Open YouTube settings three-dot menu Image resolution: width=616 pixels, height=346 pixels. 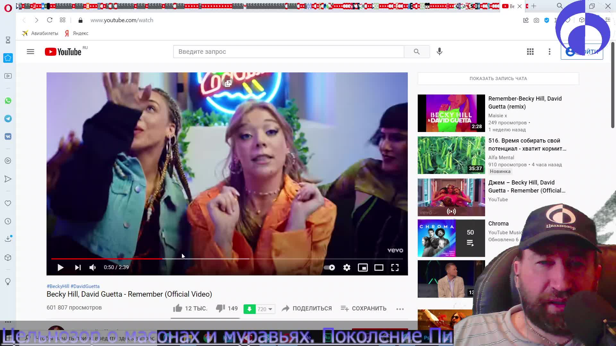550,52
